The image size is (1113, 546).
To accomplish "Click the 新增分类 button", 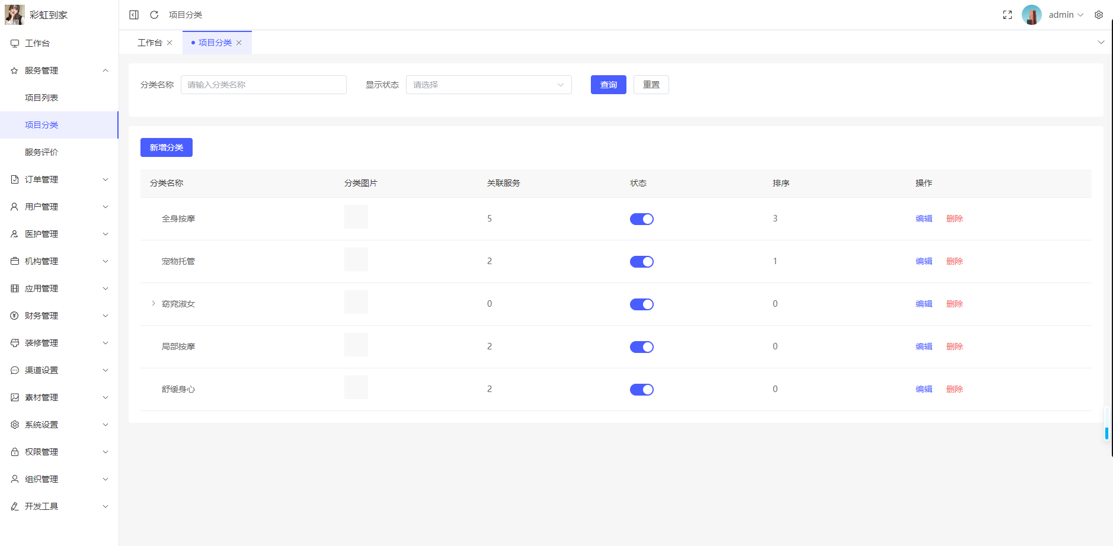I will tap(167, 147).
